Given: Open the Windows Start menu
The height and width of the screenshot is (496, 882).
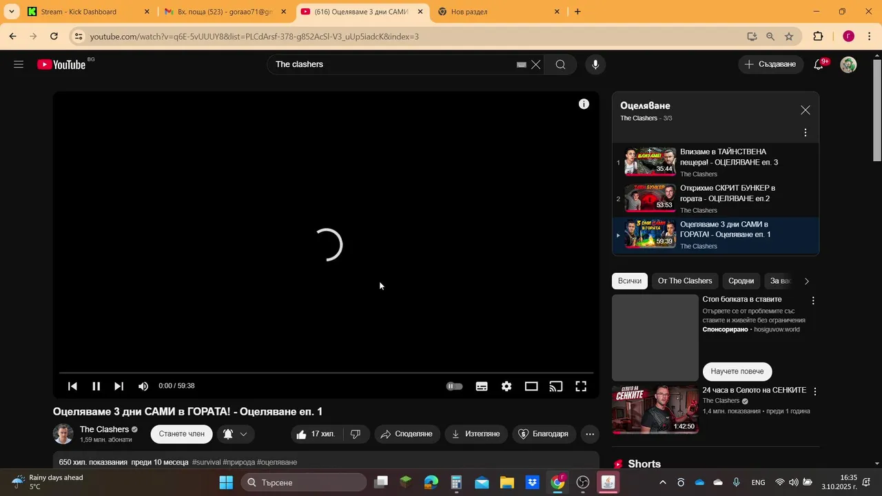Looking at the screenshot, I should click(226, 482).
